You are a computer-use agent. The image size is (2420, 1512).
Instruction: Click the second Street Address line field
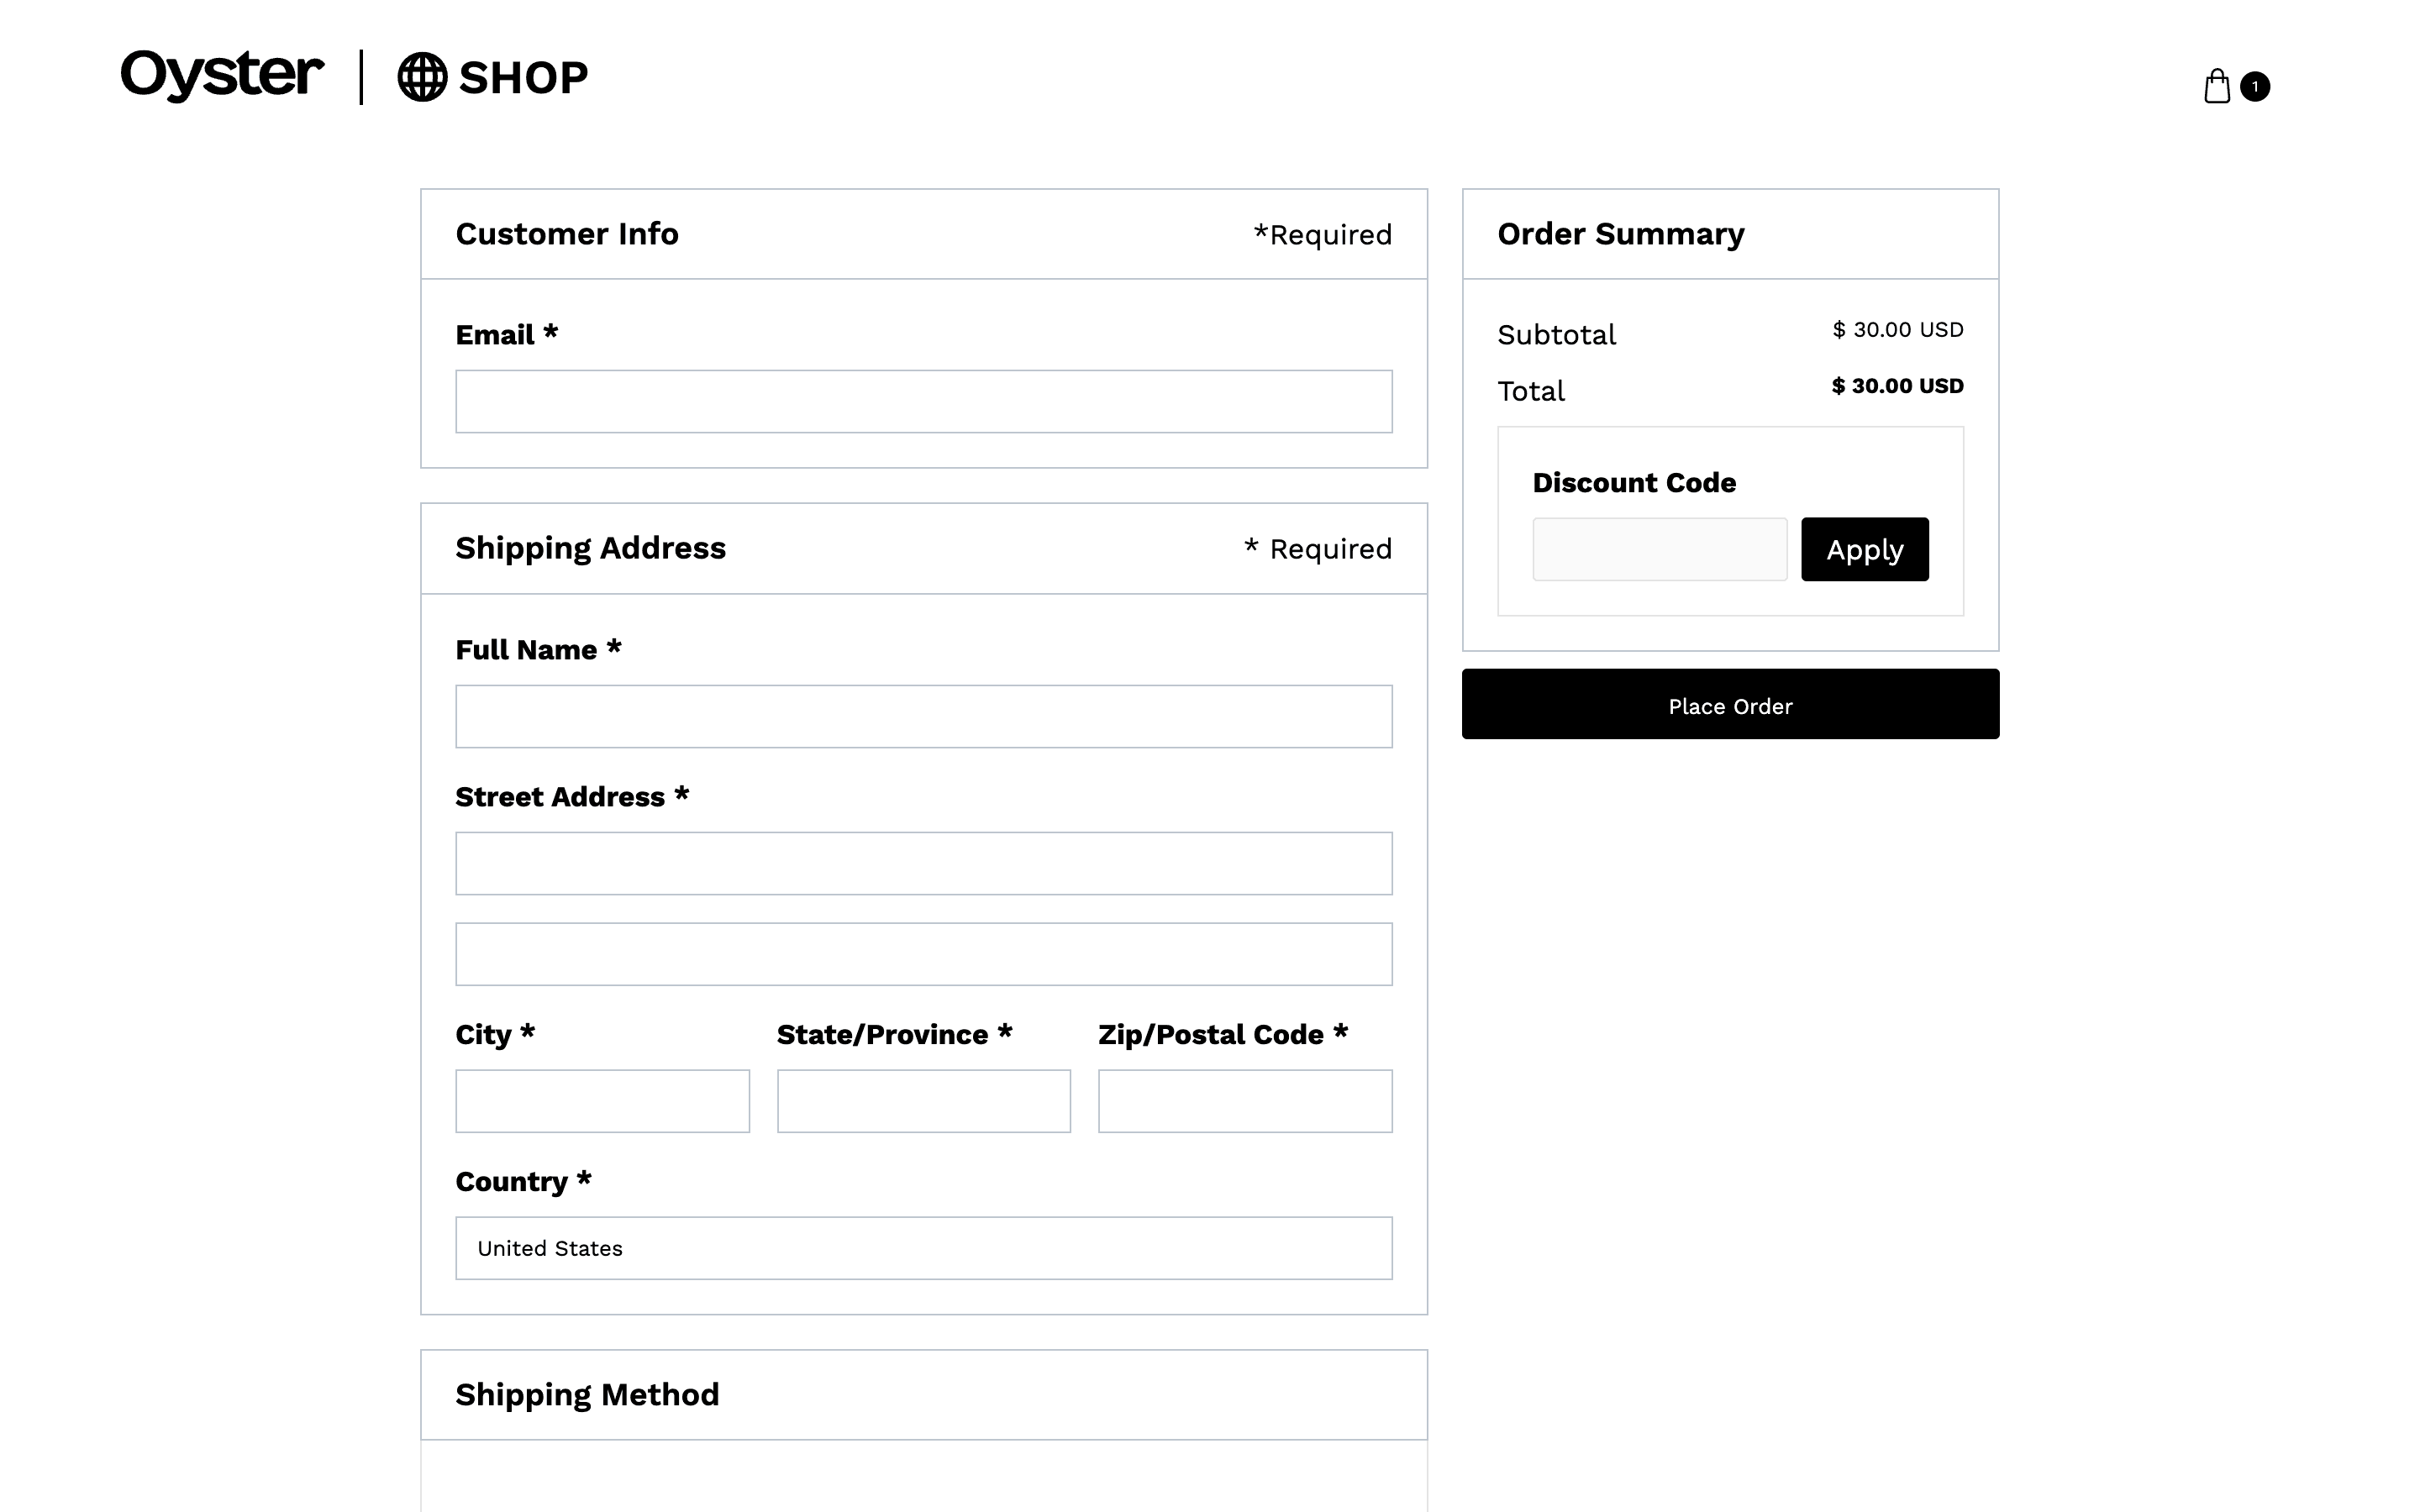[x=923, y=954]
